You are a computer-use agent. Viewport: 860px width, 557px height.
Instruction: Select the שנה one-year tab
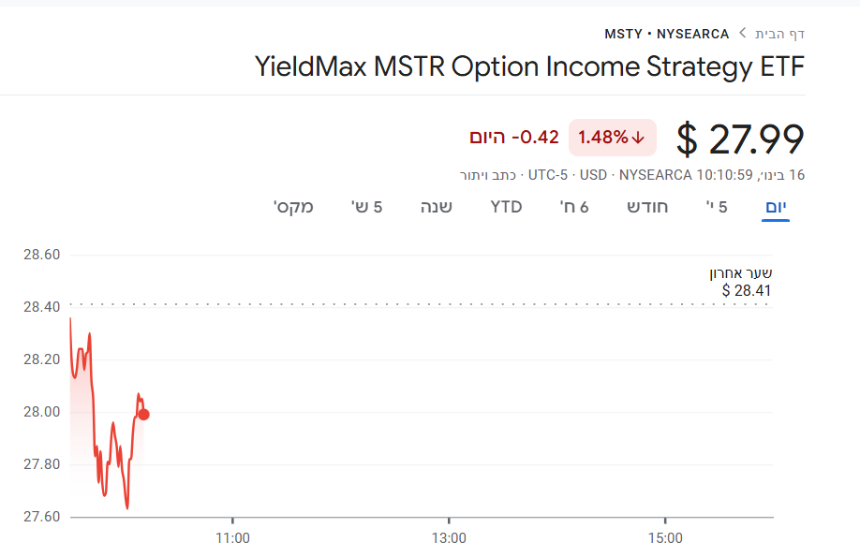tap(437, 207)
